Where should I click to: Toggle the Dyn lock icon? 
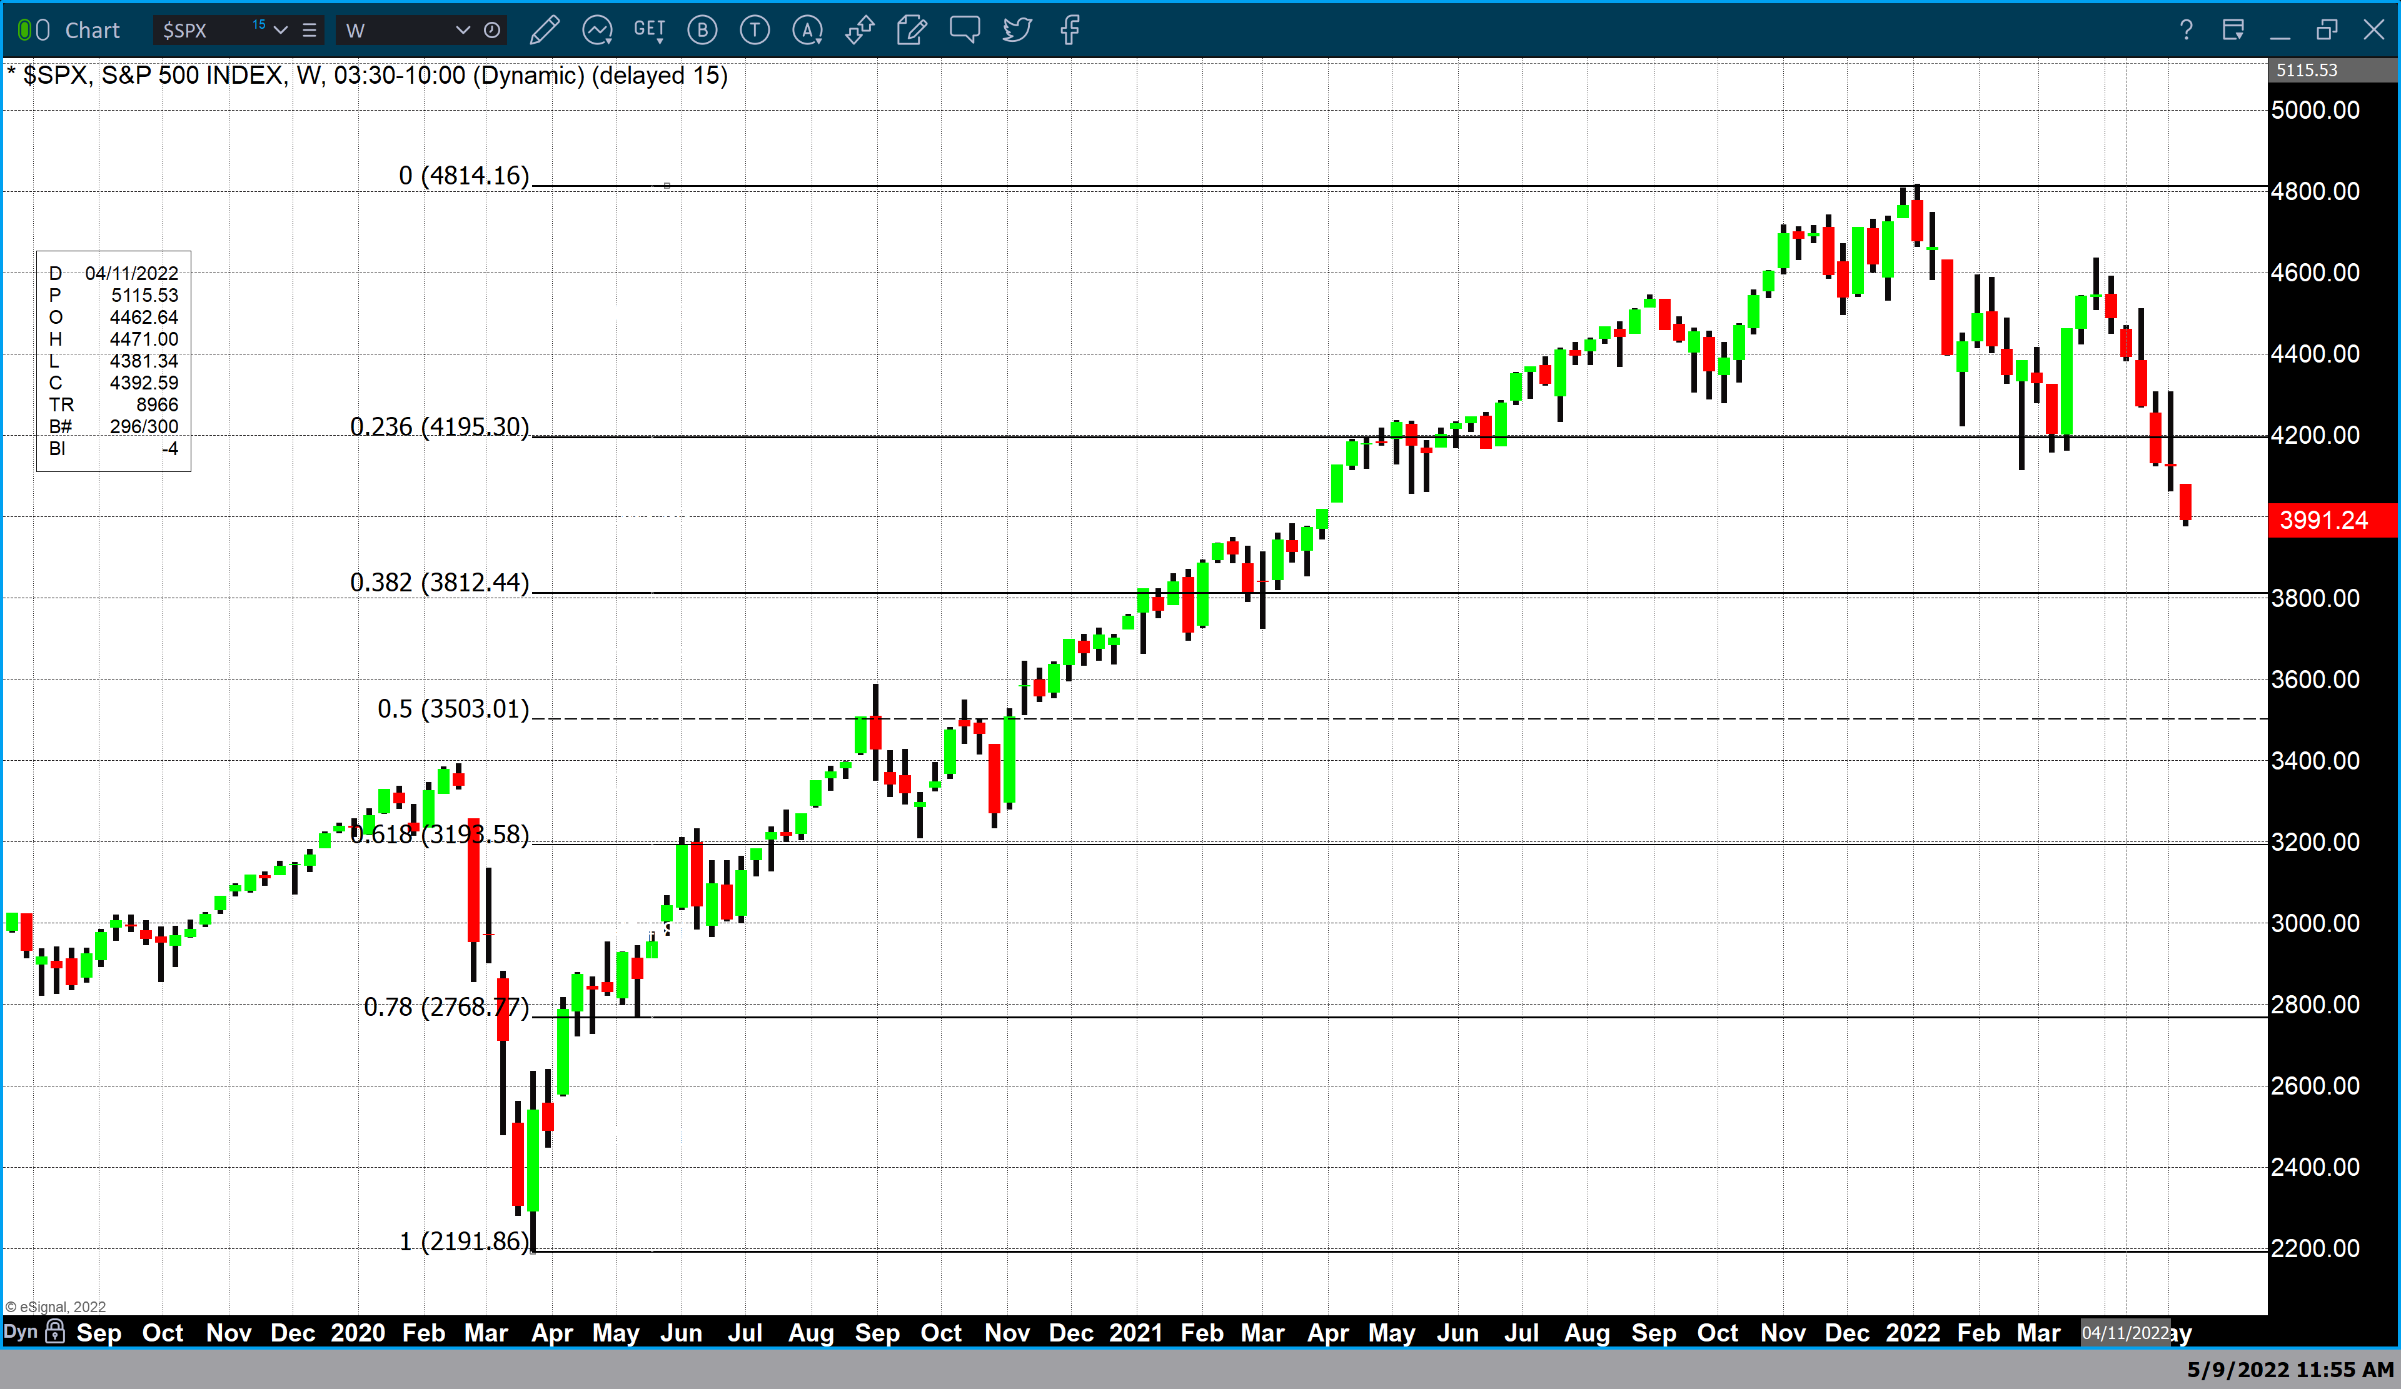[55, 1331]
